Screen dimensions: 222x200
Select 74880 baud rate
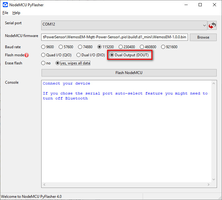click(x=85, y=47)
